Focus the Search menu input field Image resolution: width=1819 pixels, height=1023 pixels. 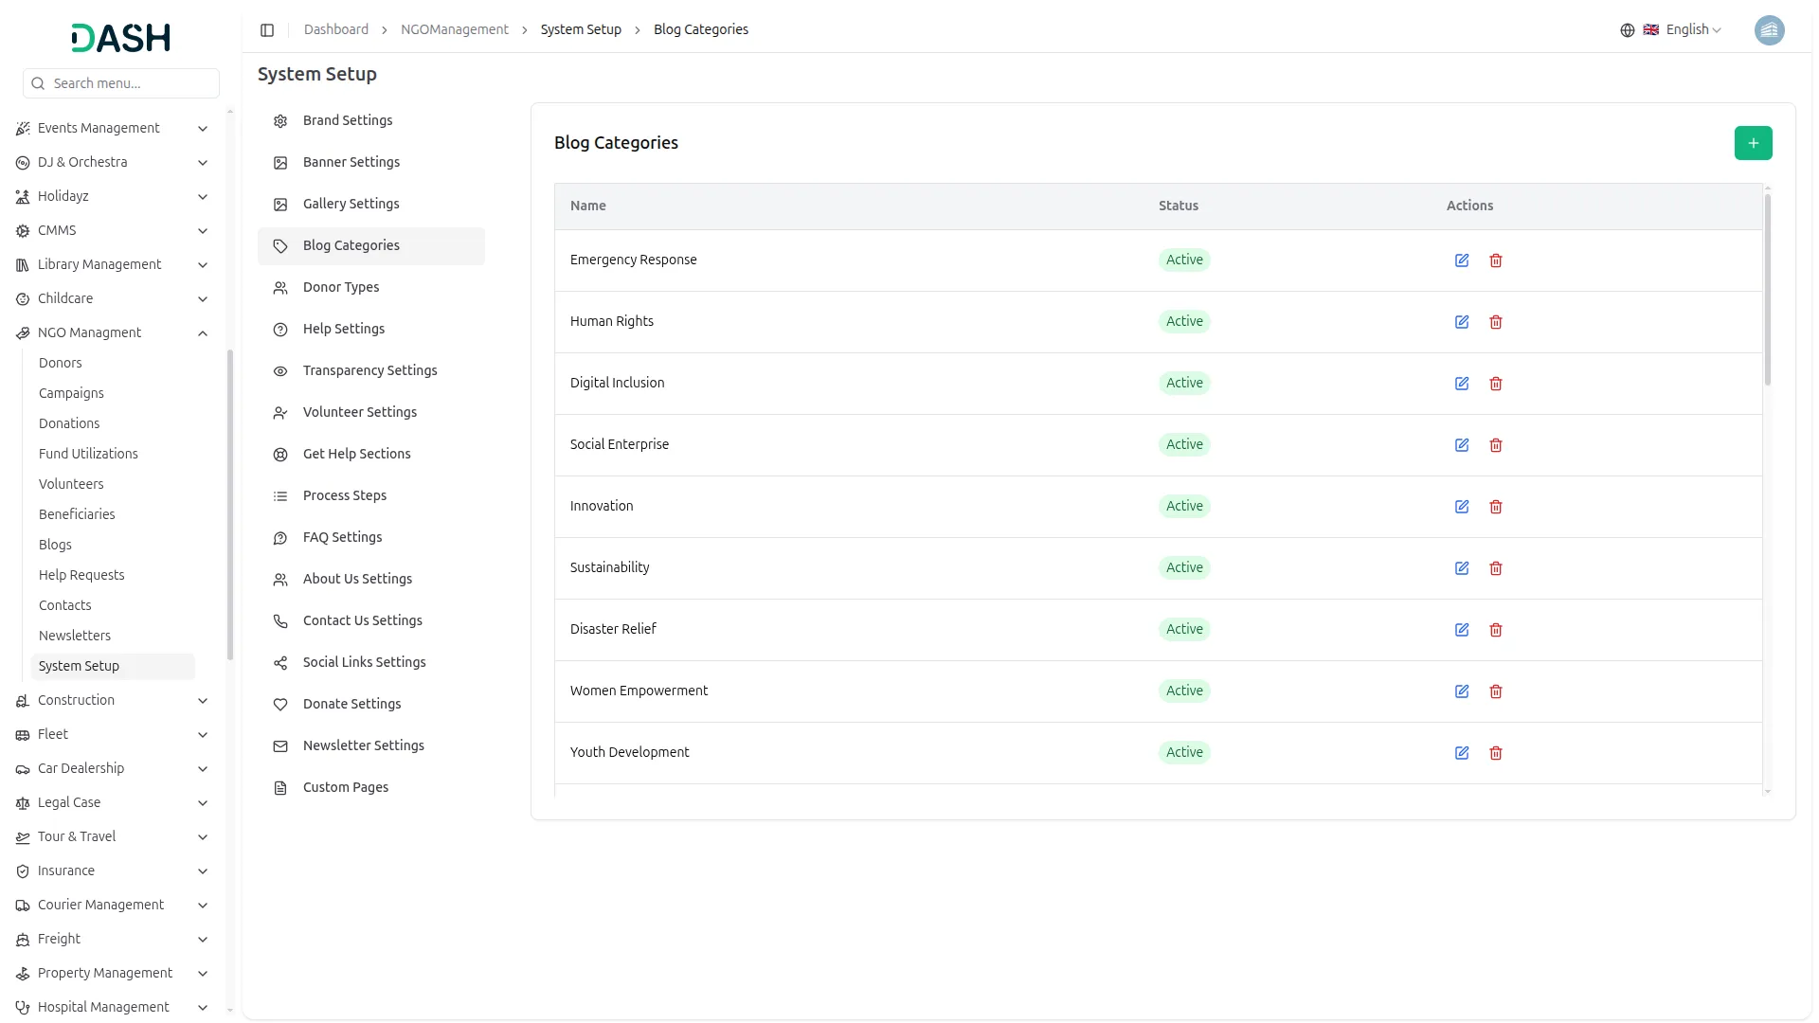133,83
